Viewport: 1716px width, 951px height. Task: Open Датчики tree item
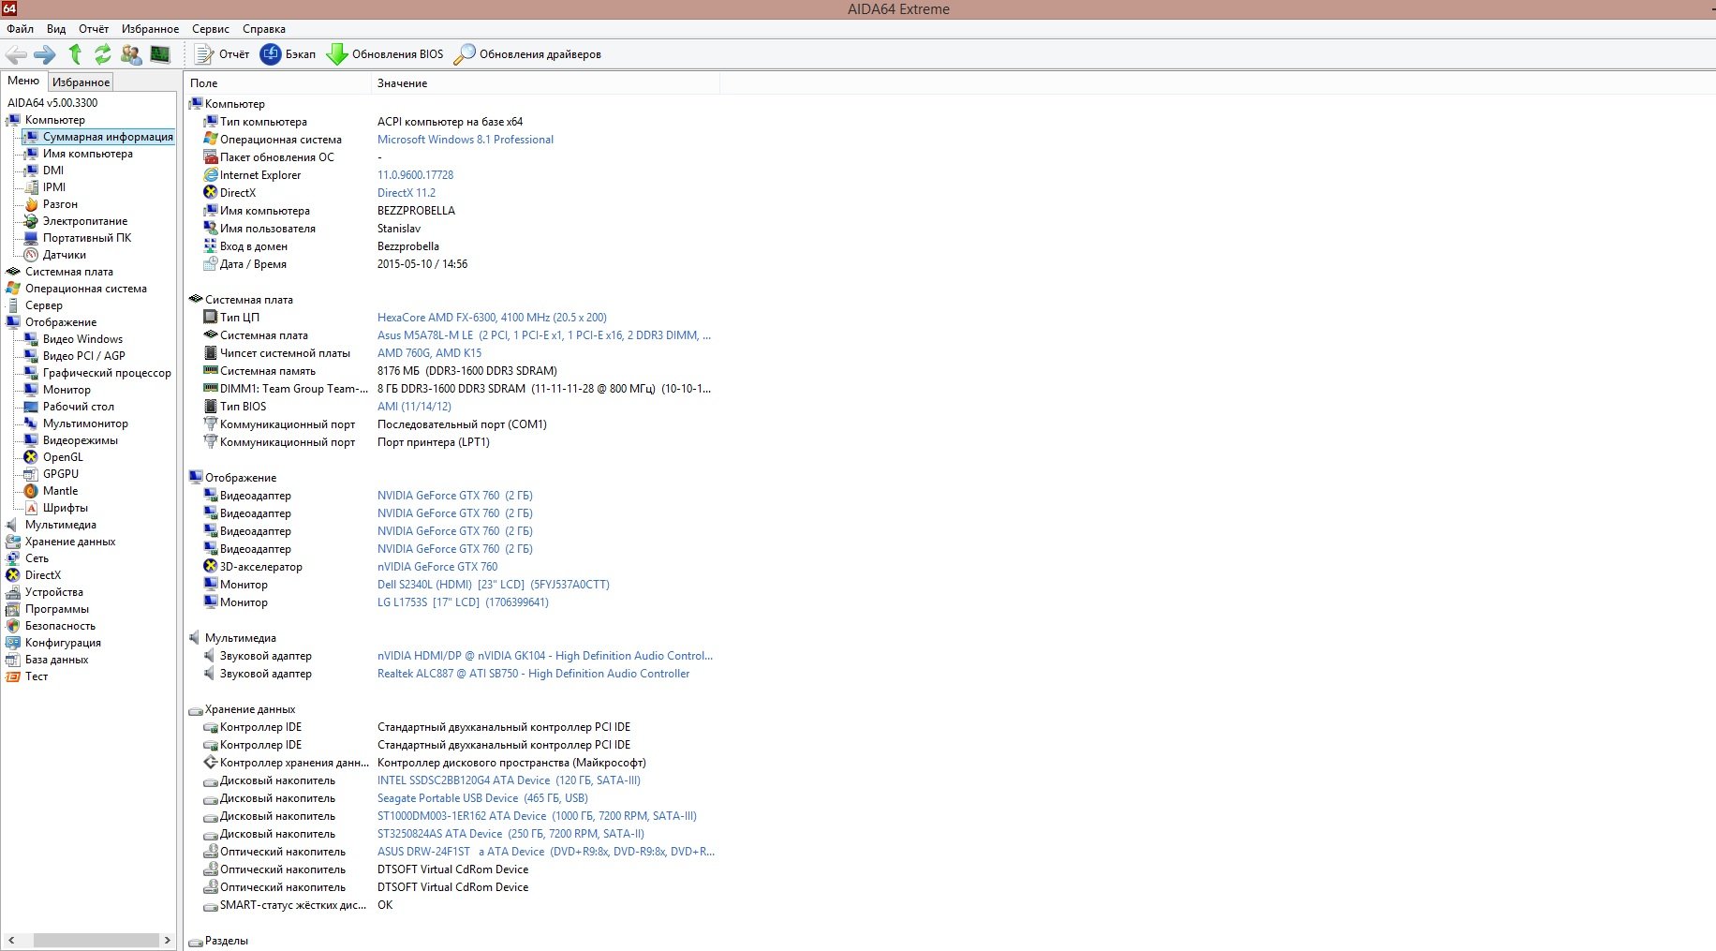65,255
